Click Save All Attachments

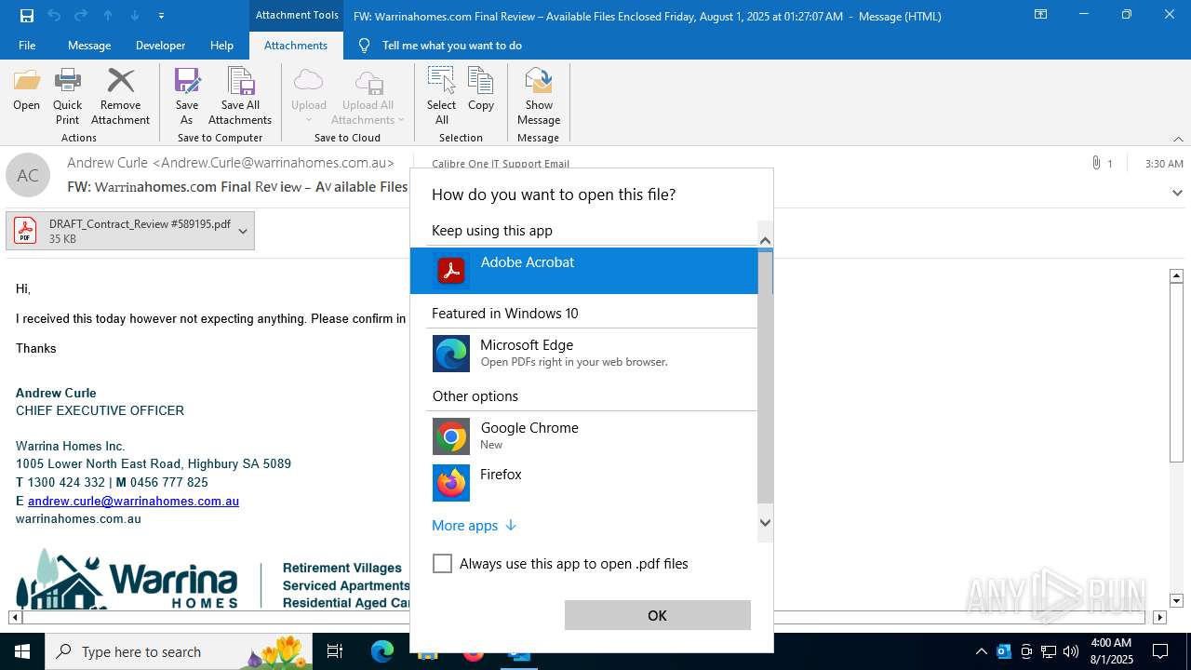click(x=240, y=97)
